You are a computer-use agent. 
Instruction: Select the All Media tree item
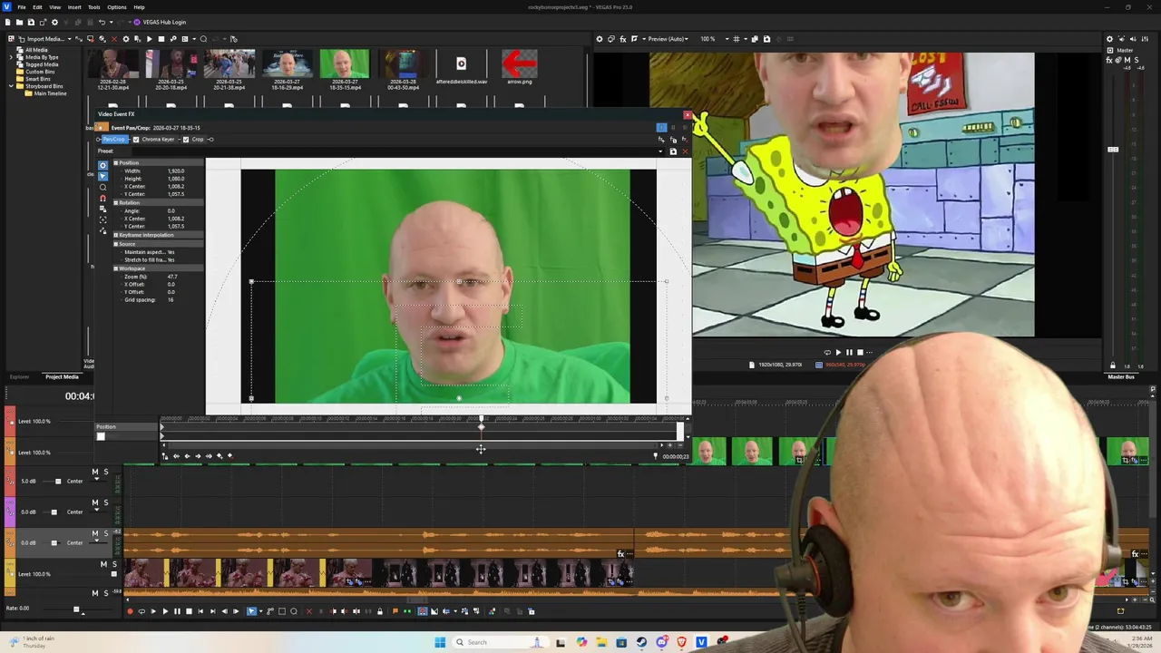(x=36, y=50)
